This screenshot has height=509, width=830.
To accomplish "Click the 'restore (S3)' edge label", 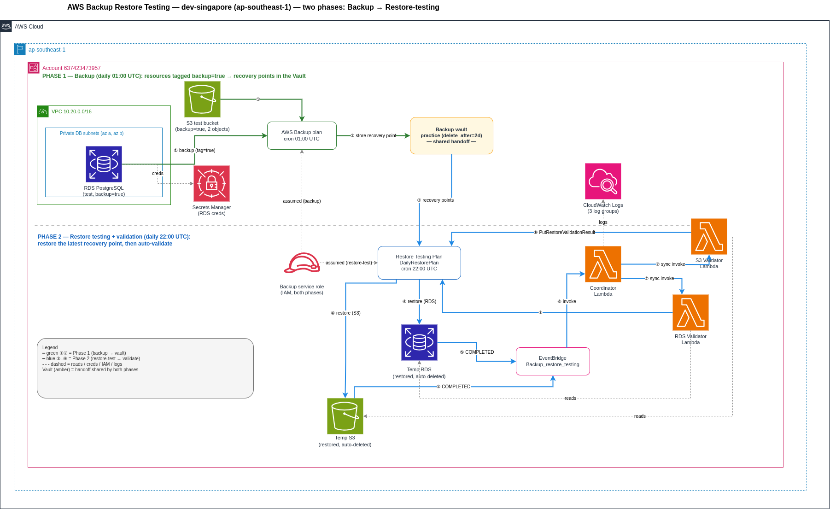I will (345, 313).
